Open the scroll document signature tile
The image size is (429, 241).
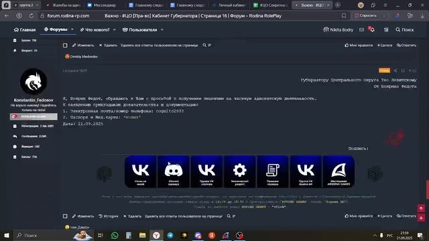coord(273,171)
